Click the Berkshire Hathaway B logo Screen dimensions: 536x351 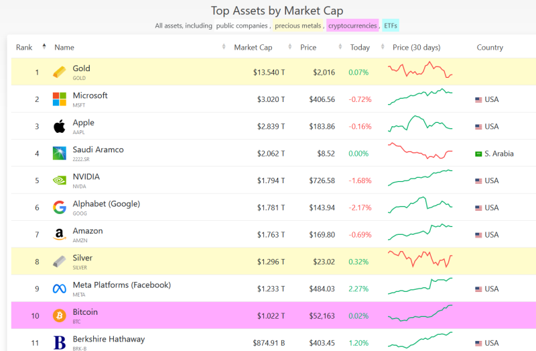pos(60,343)
